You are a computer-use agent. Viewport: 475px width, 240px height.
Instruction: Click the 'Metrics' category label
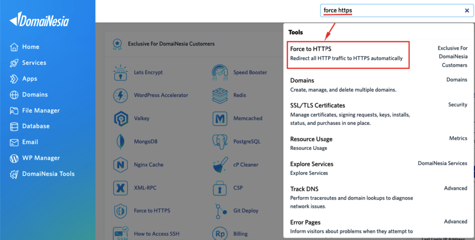pyautogui.click(x=458, y=138)
